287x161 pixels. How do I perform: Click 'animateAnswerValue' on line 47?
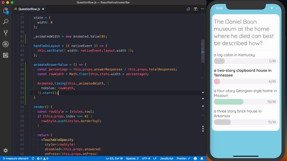(51, 64)
